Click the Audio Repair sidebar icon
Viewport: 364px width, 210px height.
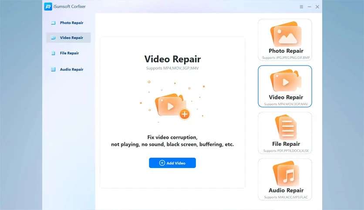click(53, 69)
